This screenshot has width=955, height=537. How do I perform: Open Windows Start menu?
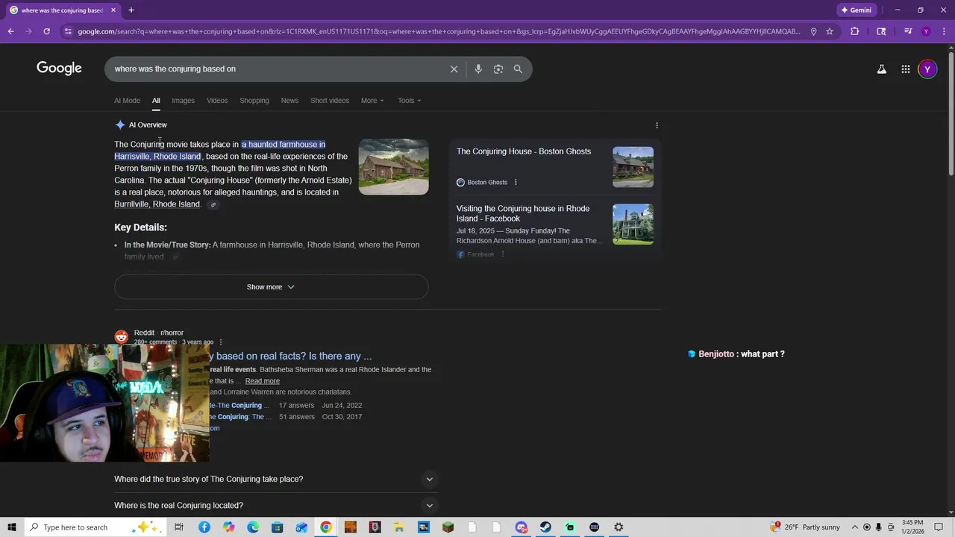tap(11, 527)
